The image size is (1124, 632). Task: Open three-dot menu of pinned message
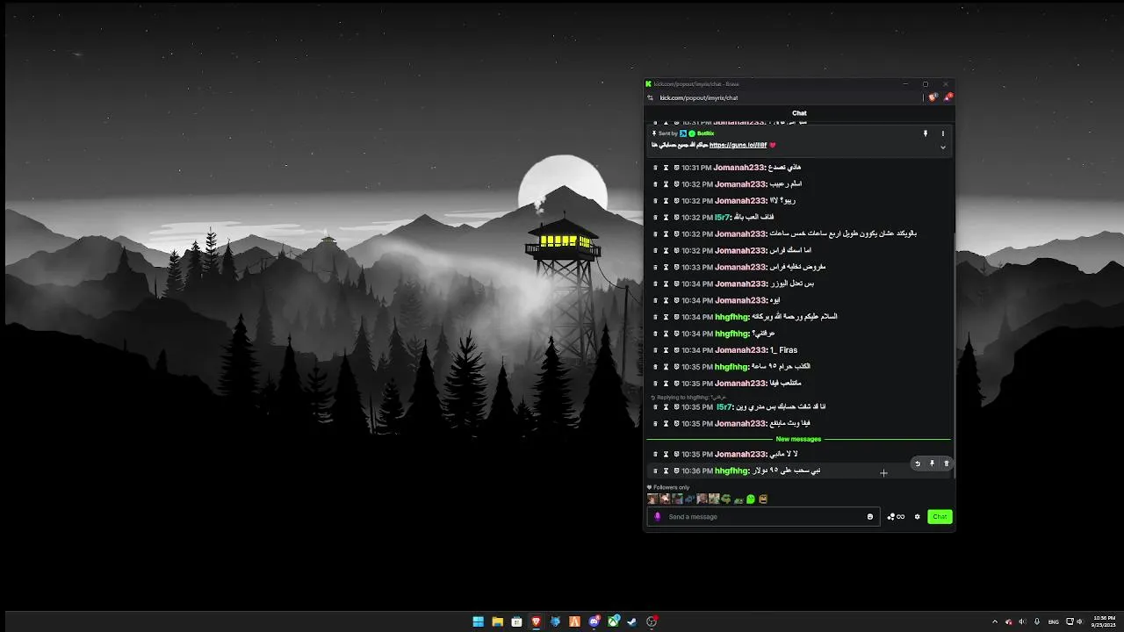tap(943, 133)
